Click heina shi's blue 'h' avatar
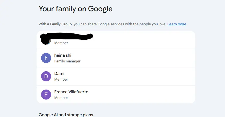 pyautogui.click(x=46, y=58)
